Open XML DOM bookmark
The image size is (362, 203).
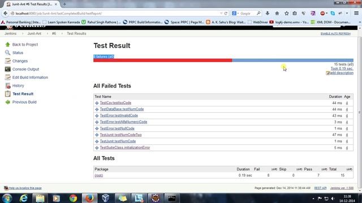(330, 22)
